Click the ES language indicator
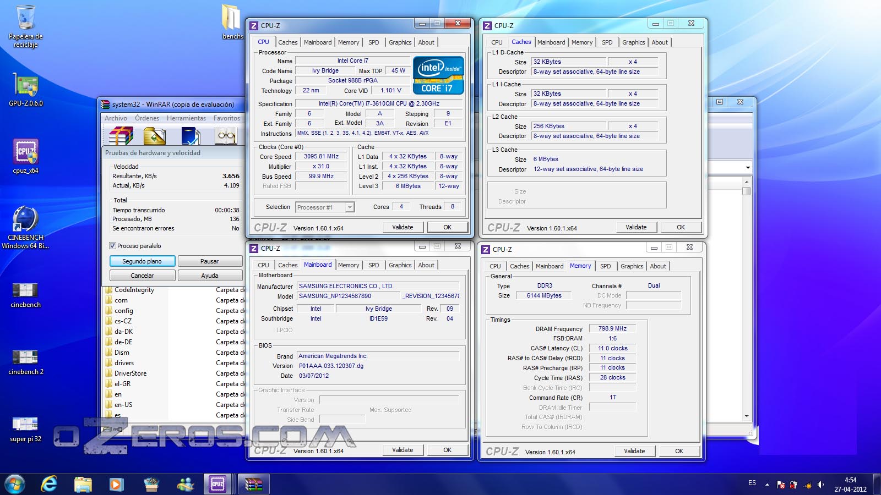This screenshot has height=495, width=881. [752, 483]
